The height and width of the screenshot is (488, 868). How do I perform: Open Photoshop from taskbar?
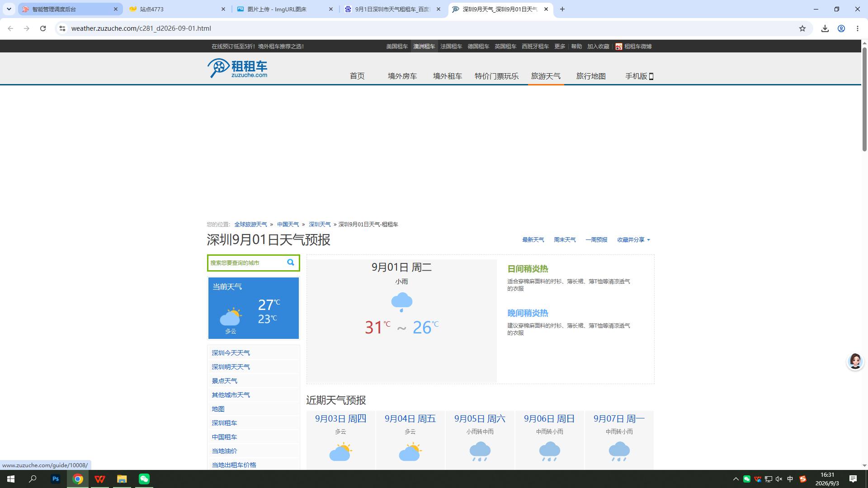pyautogui.click(x=56, y=479)
